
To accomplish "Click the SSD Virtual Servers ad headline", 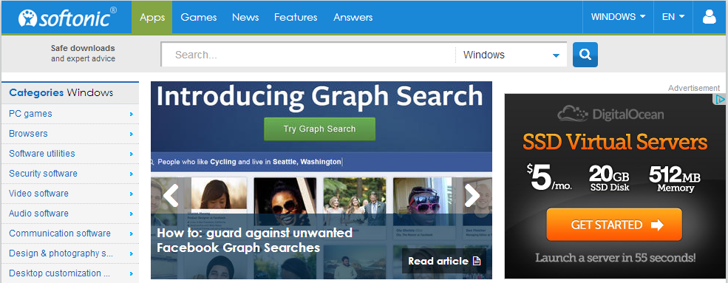I will (615, 142).
